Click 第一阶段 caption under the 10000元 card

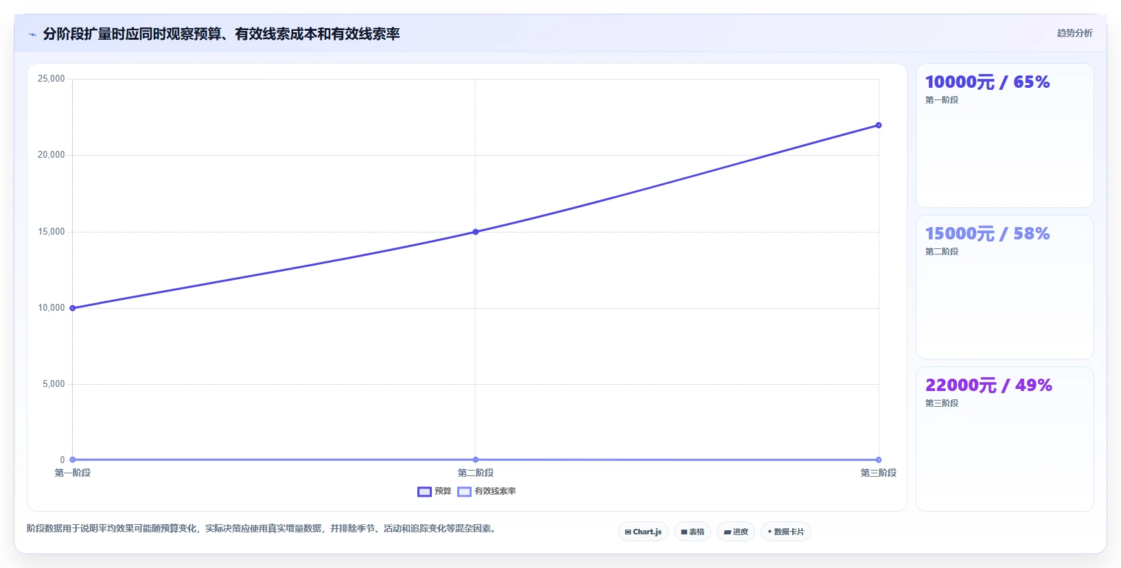(x=942, y=100)
